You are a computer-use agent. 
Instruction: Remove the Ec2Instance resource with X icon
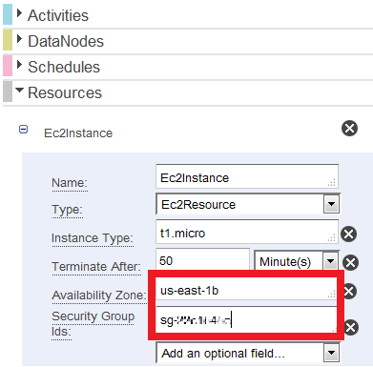coord(349,129)
